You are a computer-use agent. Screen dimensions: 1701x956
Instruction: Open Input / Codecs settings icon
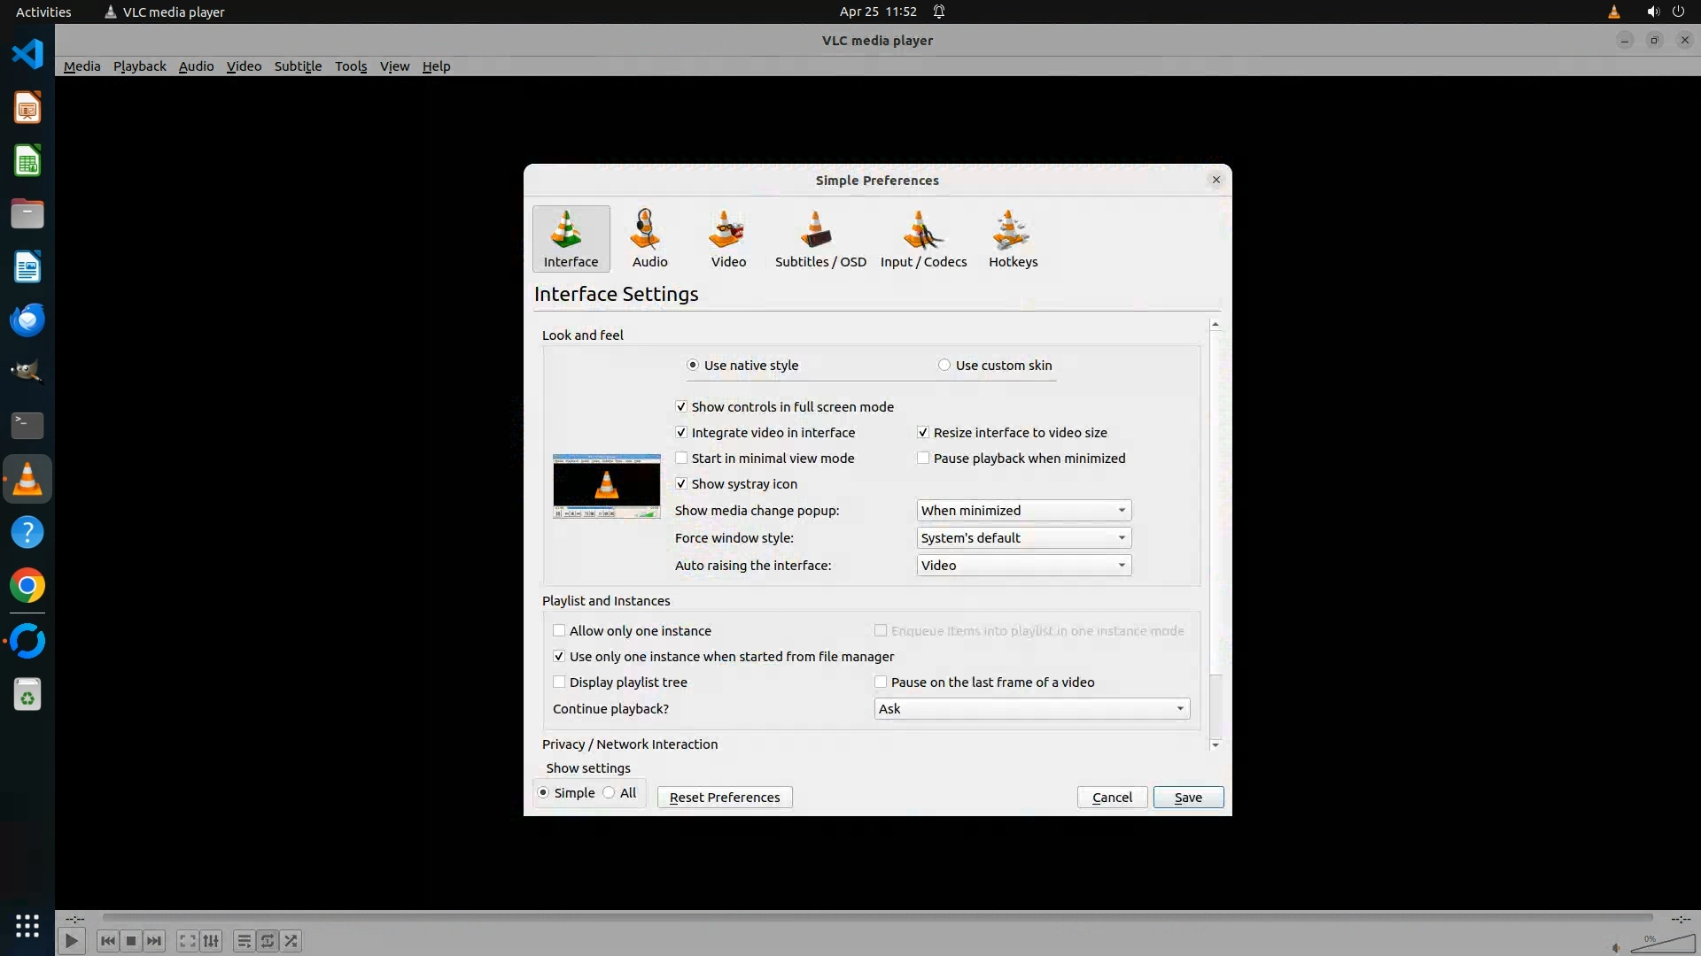(923, 237)
